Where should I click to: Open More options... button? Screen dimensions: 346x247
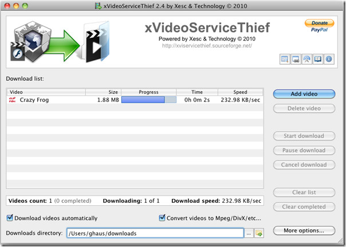pos(304,230)
